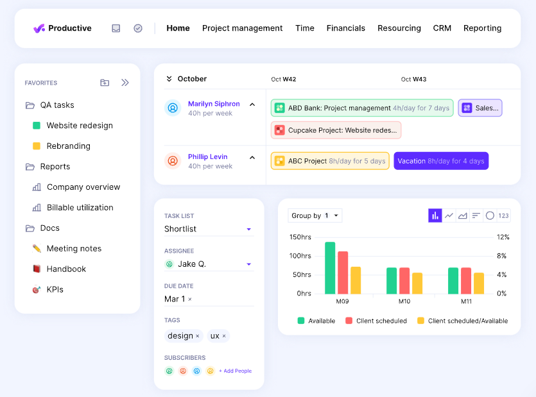
Task: Remove the ux tag from Tags
Action: pyautogui.click(x=225, y=335)
